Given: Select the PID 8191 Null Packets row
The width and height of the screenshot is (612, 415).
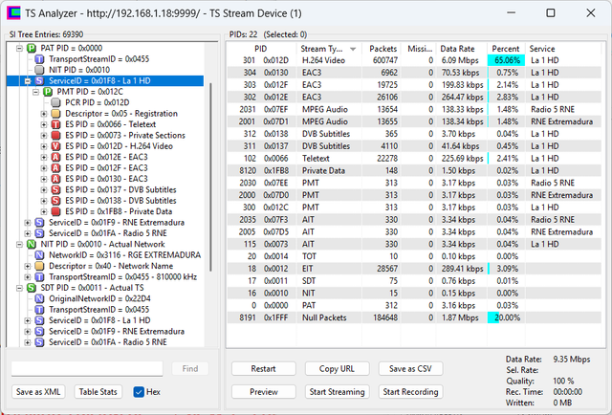Looking at the screenshot, I should [x=414, y=317].
